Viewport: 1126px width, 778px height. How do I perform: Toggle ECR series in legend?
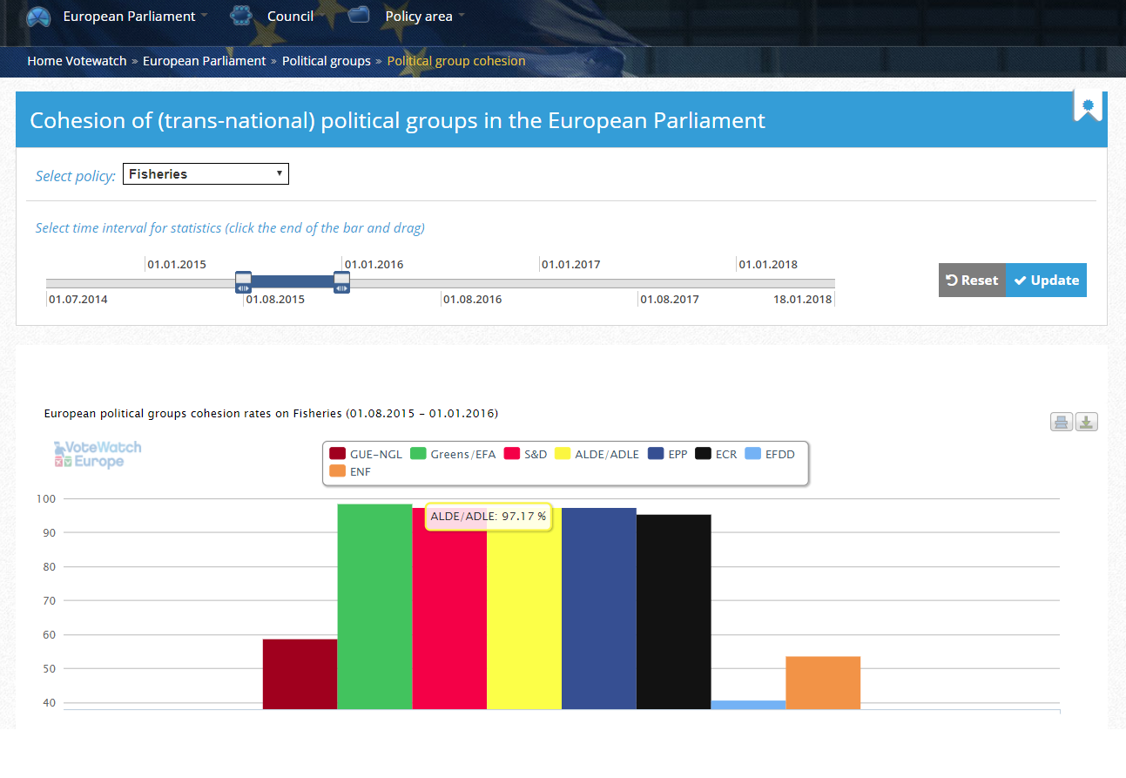(716, 454)
